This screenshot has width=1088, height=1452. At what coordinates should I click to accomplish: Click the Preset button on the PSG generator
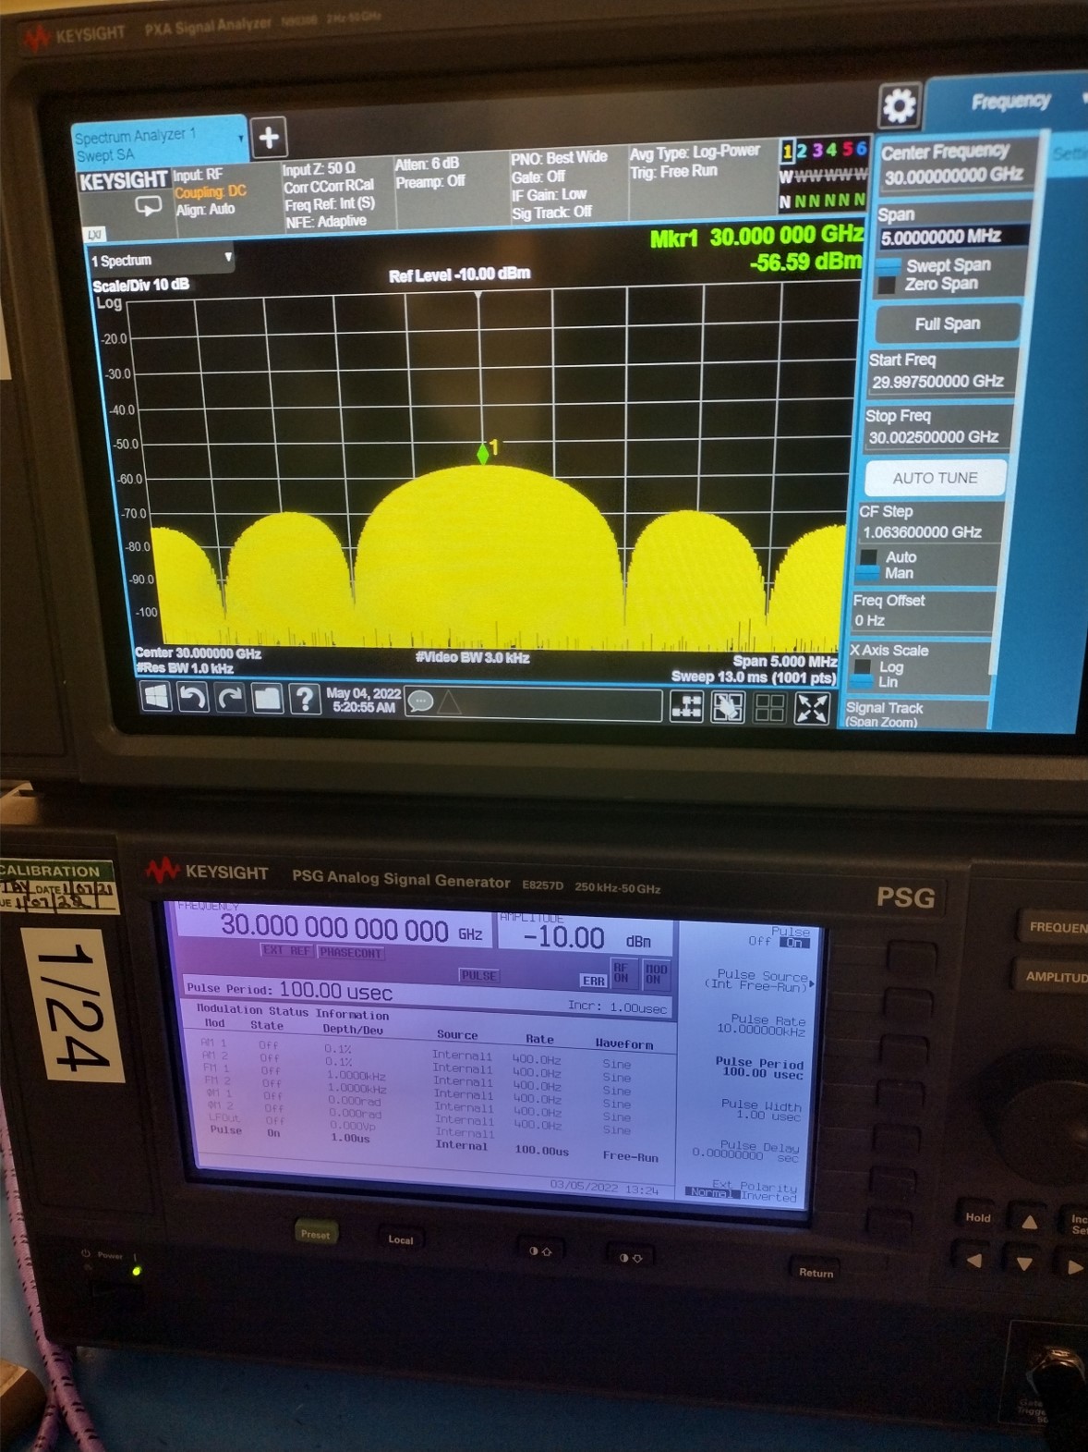coord(315,1233)
